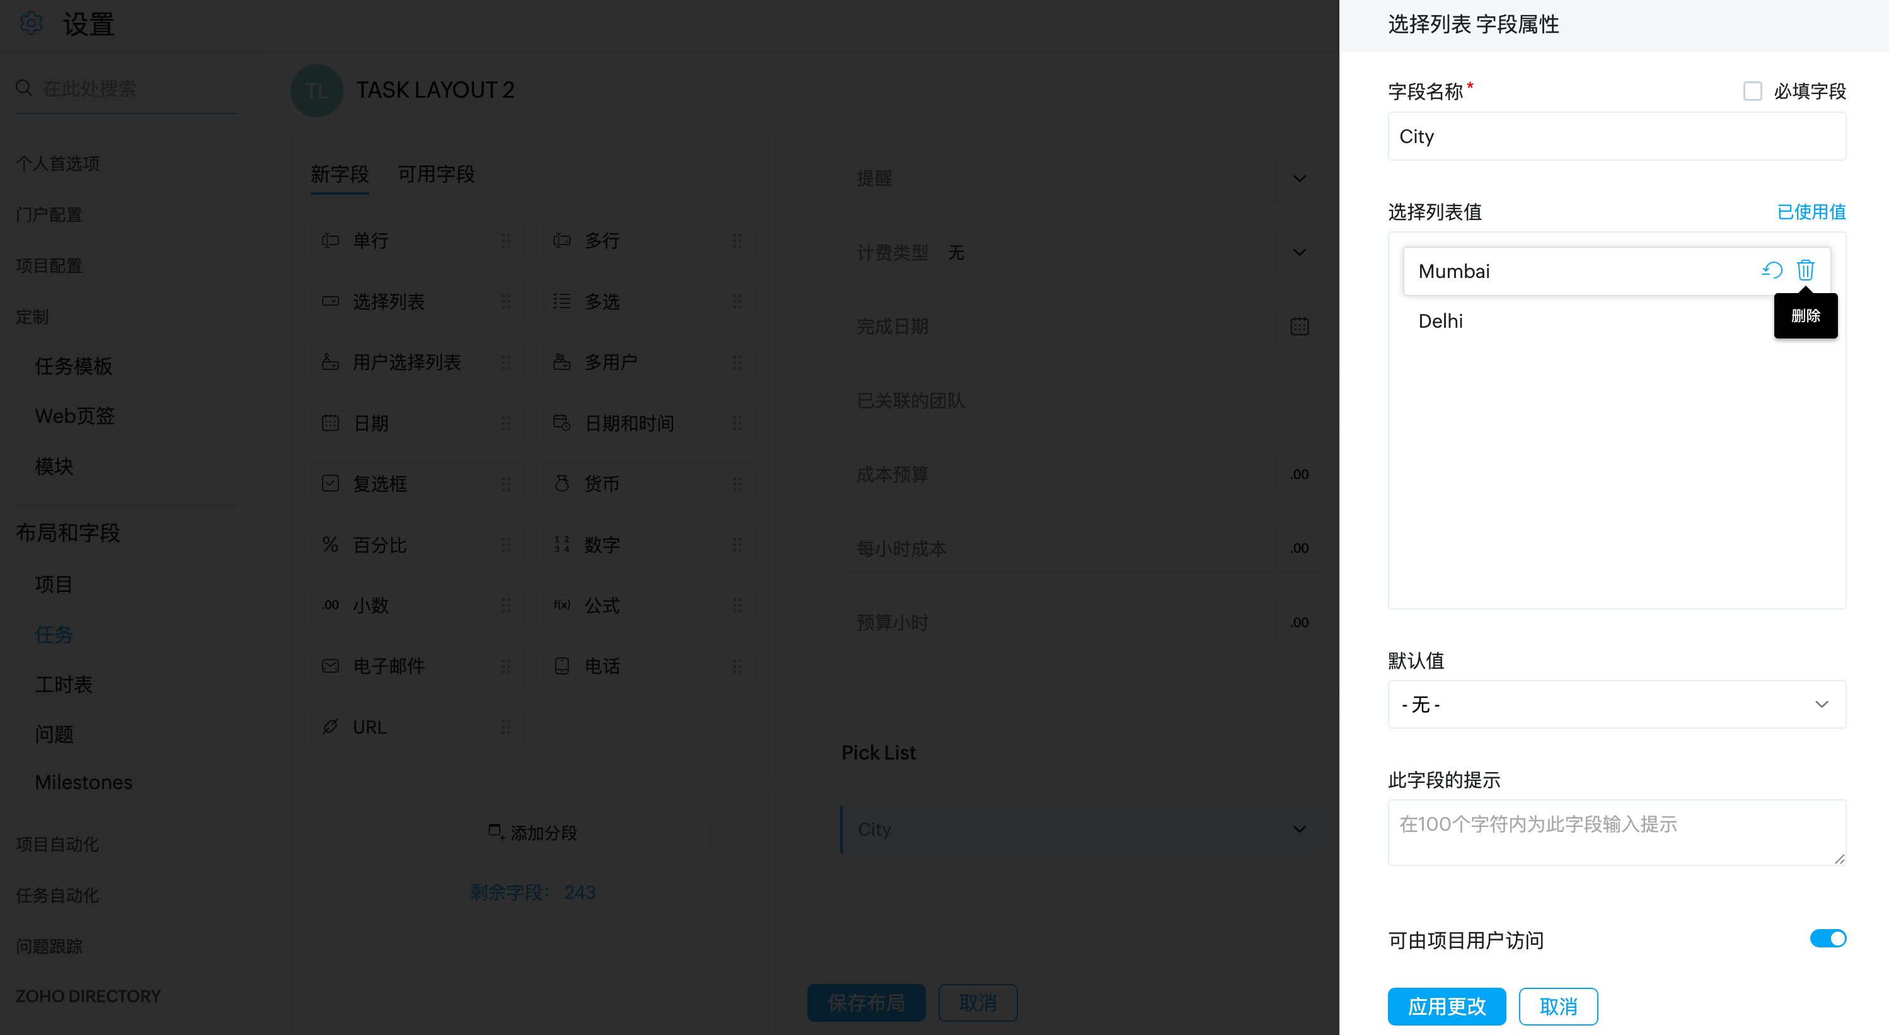Viewport: 1889px width, 1035px height.
Task: Click the undo icon beside Mumbai
Action: point(1772,270)
